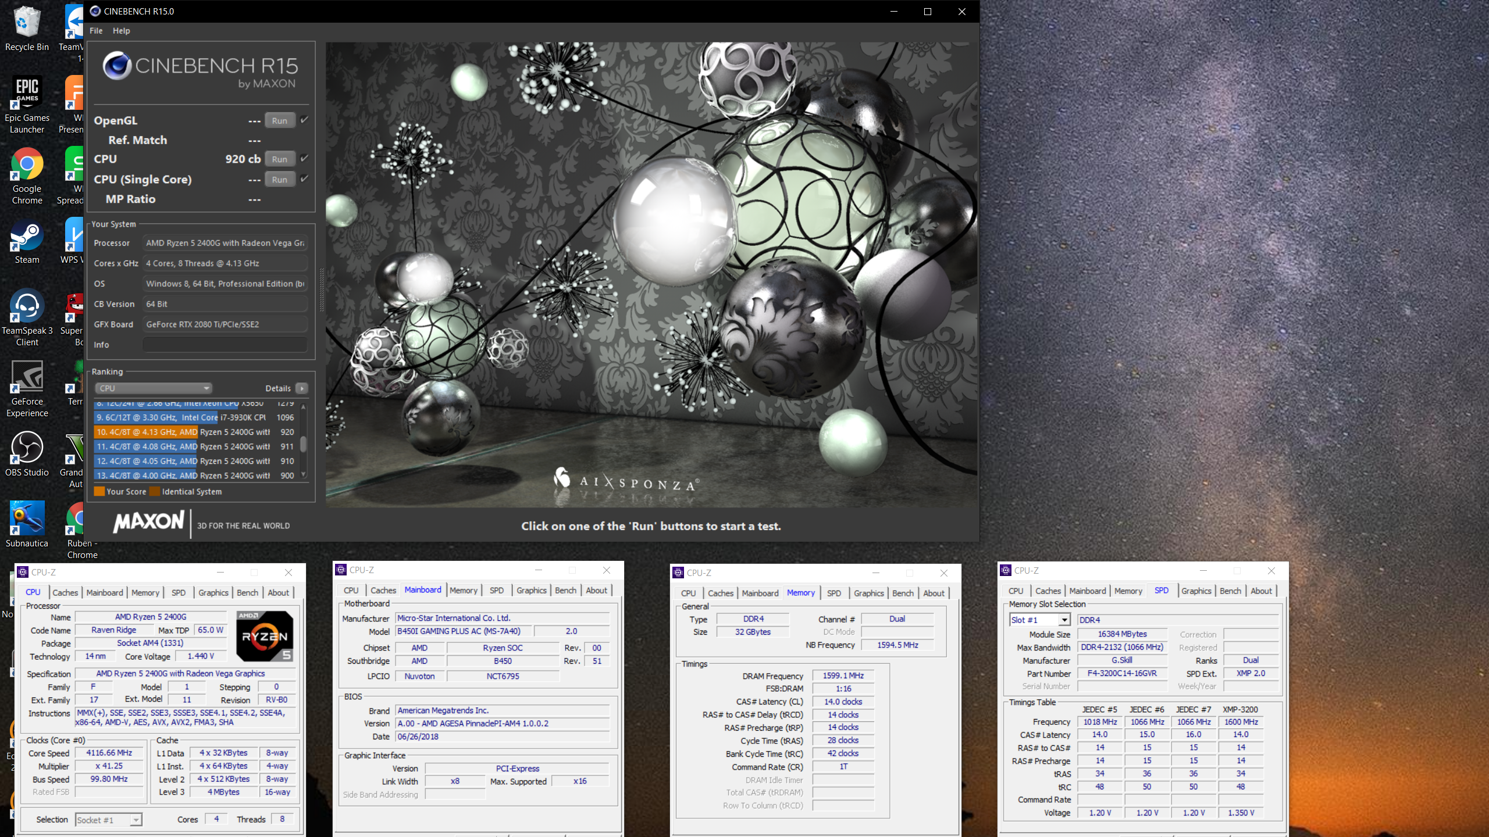Screen dimensions: 1489x837
Task: Select ranking row 12 at 4.05 GHz
Action: click(196, 461)
